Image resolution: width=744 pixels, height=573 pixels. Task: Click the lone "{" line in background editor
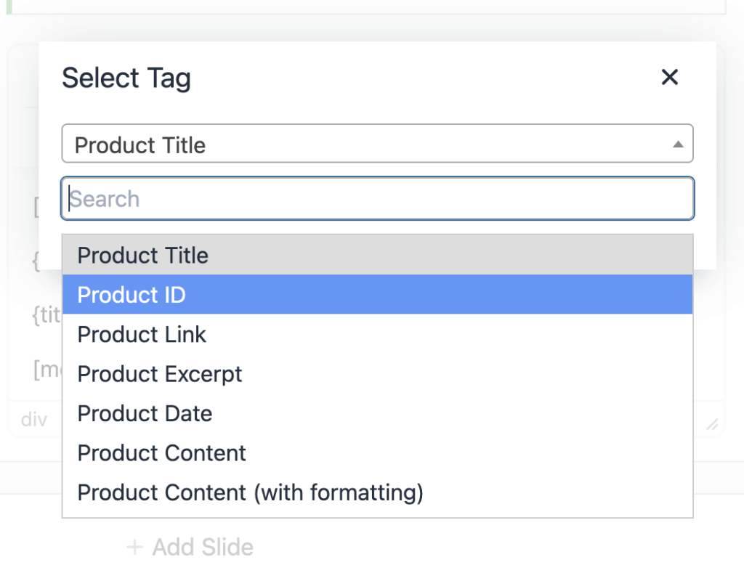pyautogui.click(x=36, y=263)
